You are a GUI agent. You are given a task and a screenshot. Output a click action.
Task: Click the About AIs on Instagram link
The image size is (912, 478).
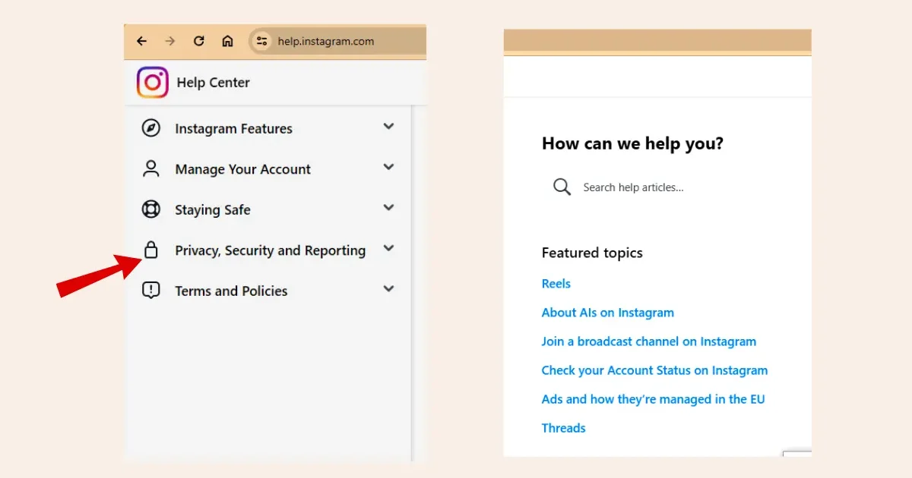[x=607, y=312]
